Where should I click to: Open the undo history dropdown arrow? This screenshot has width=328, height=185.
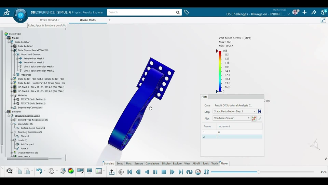point(44,171)
